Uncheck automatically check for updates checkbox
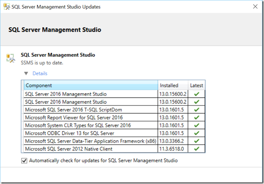264x184 pixels. pyautogui.click(x=24, y=161)
